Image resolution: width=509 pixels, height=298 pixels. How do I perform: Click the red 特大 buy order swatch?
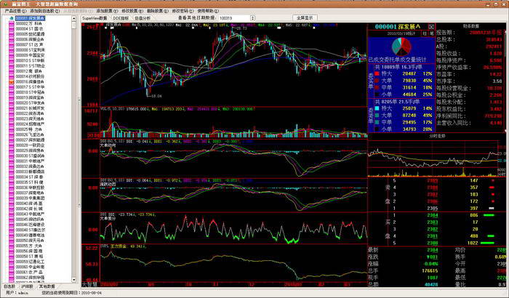click(x=377, y=73)
